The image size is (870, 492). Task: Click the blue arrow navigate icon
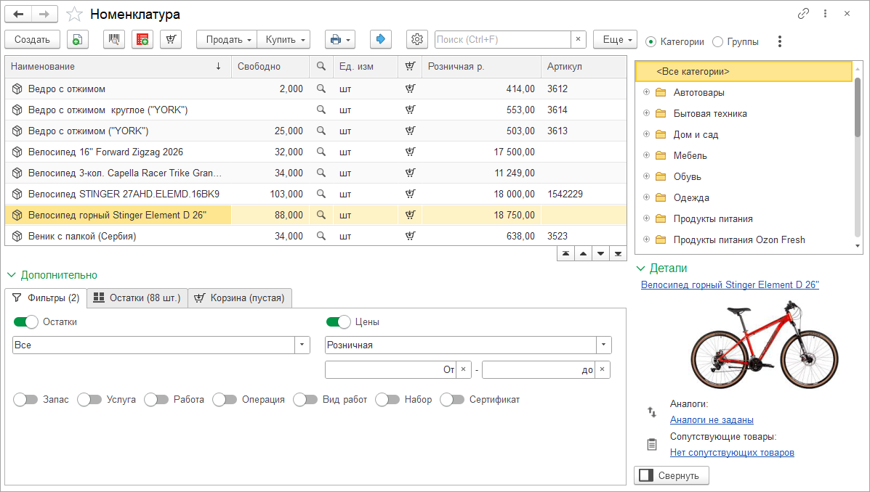click(381, 39)
